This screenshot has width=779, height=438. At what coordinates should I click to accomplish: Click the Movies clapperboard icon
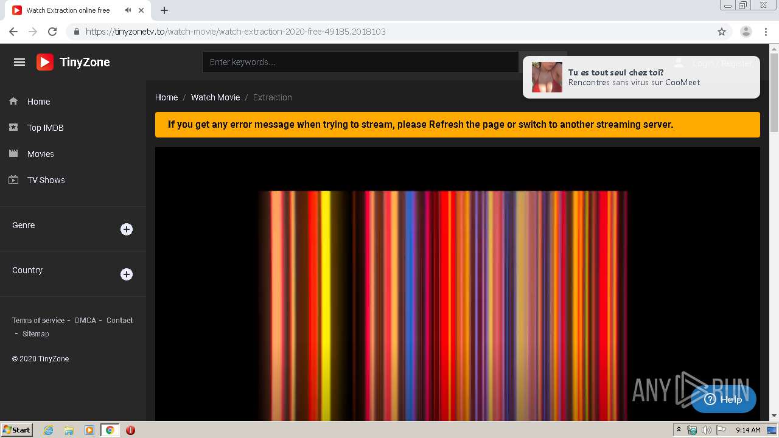pos(13,153)
